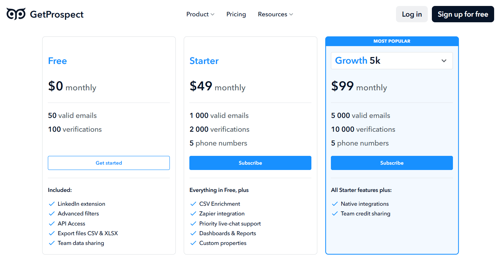
Task: Subscribe to the Starter plan
Action: point(250,163)
